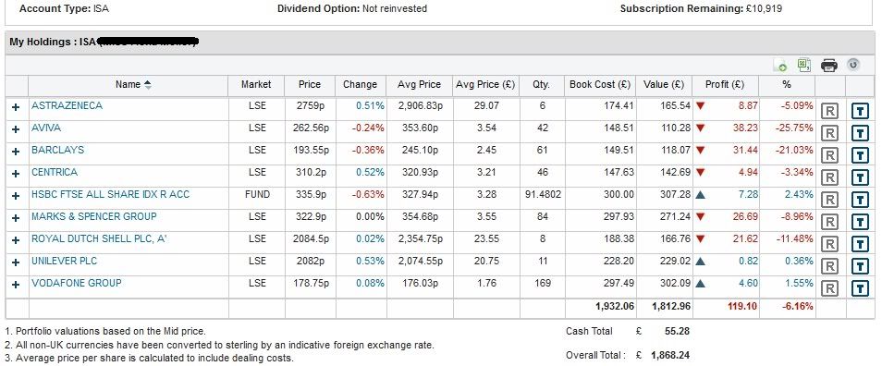The height and width of the screenshot is (366, 882).
Task: Open the BARCLAYS stock link
Action: (x=57, y=150)
